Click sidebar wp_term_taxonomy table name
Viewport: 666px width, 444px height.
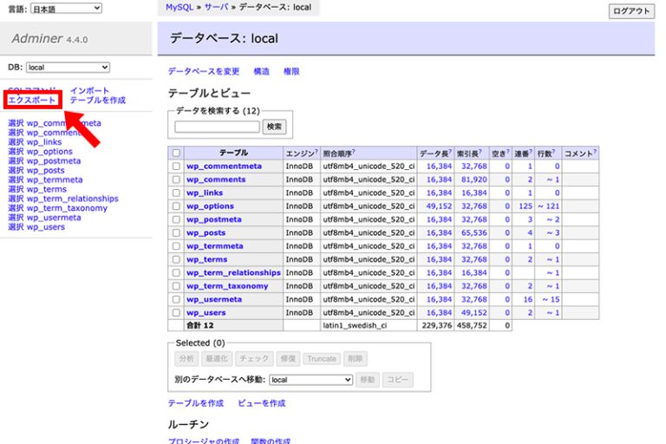(x=67, y=208)
